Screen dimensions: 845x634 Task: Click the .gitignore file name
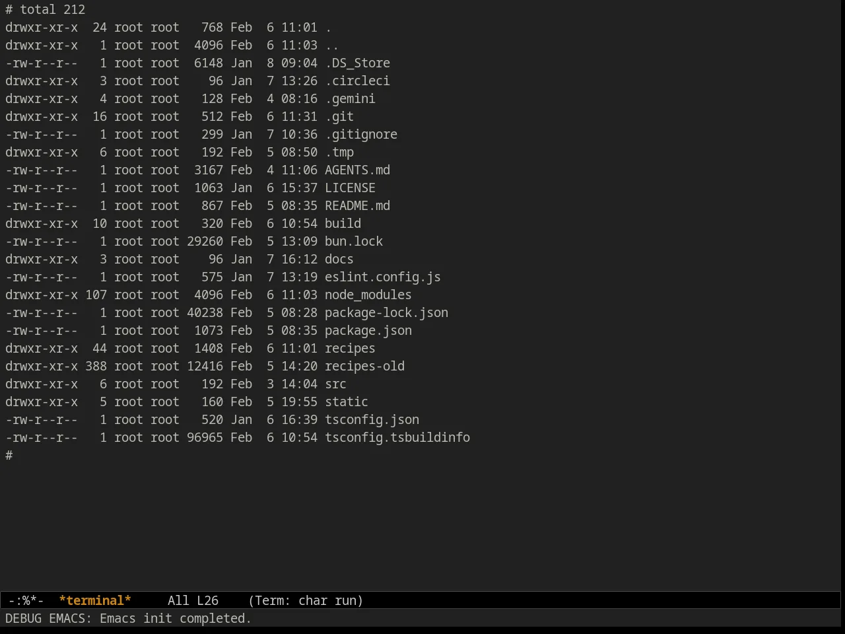[361, 134]
